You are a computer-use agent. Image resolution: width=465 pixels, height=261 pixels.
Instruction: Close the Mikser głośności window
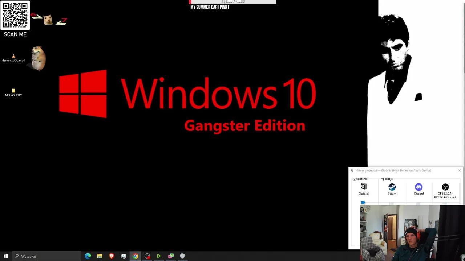[459, 170]
